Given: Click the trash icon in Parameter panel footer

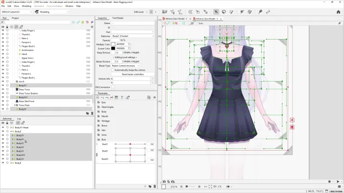Looking at the screenshot, I should tap(155, 186).
